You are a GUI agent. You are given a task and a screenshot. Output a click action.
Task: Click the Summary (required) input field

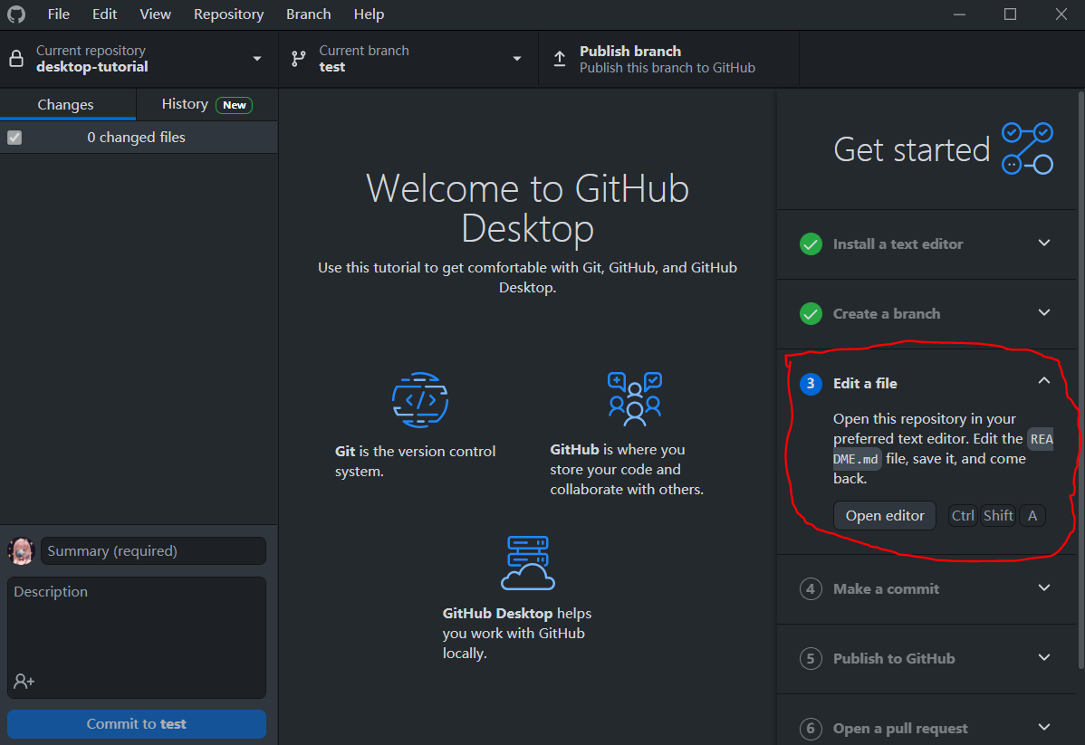[154, 550]
